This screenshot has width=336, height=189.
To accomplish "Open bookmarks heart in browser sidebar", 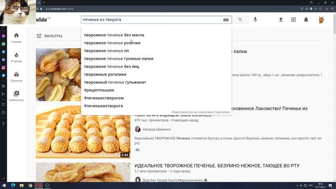I will click(x=4, y=104).
